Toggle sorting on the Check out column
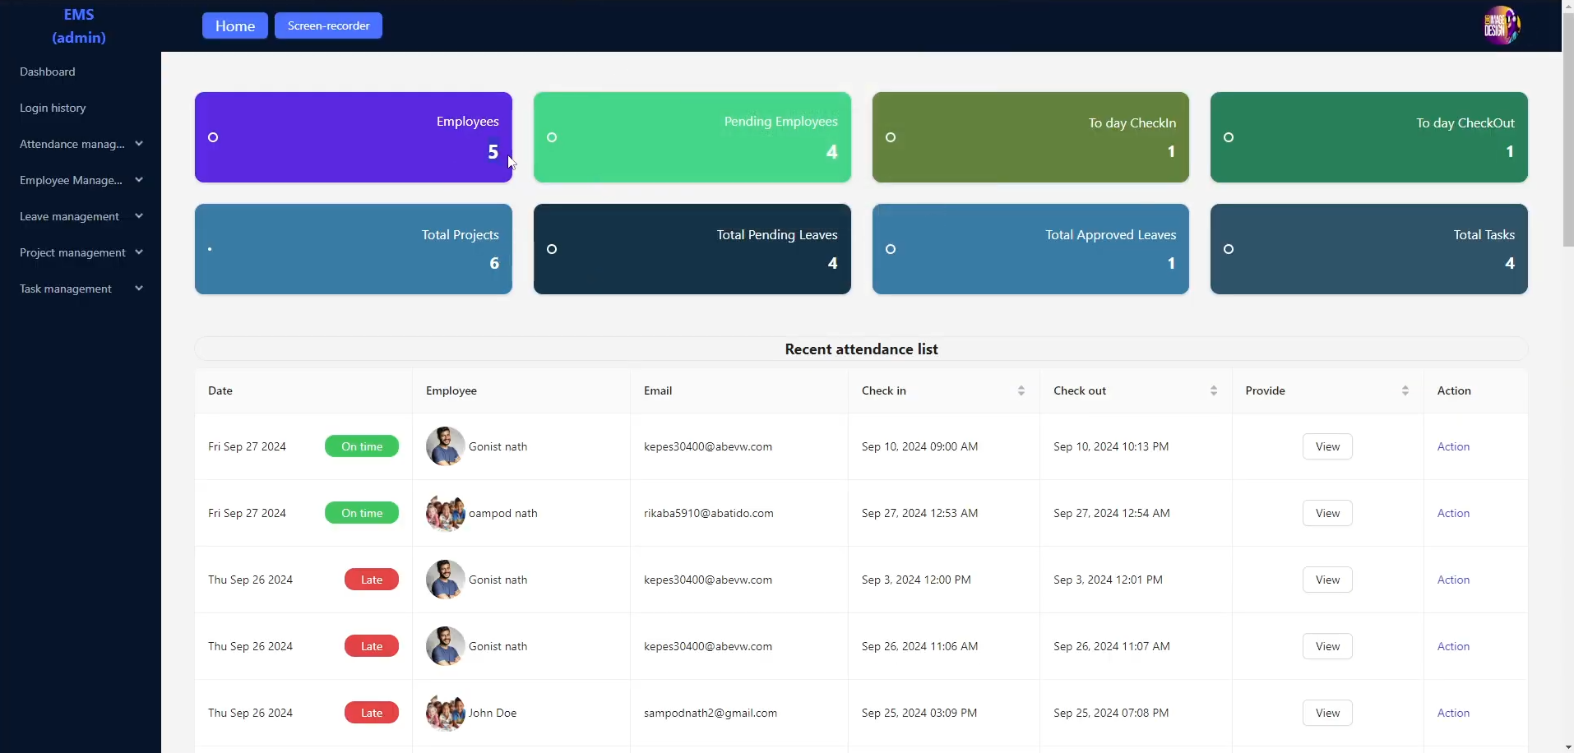This screenshot has height=753, width=1574. (x=1215, y=390)
